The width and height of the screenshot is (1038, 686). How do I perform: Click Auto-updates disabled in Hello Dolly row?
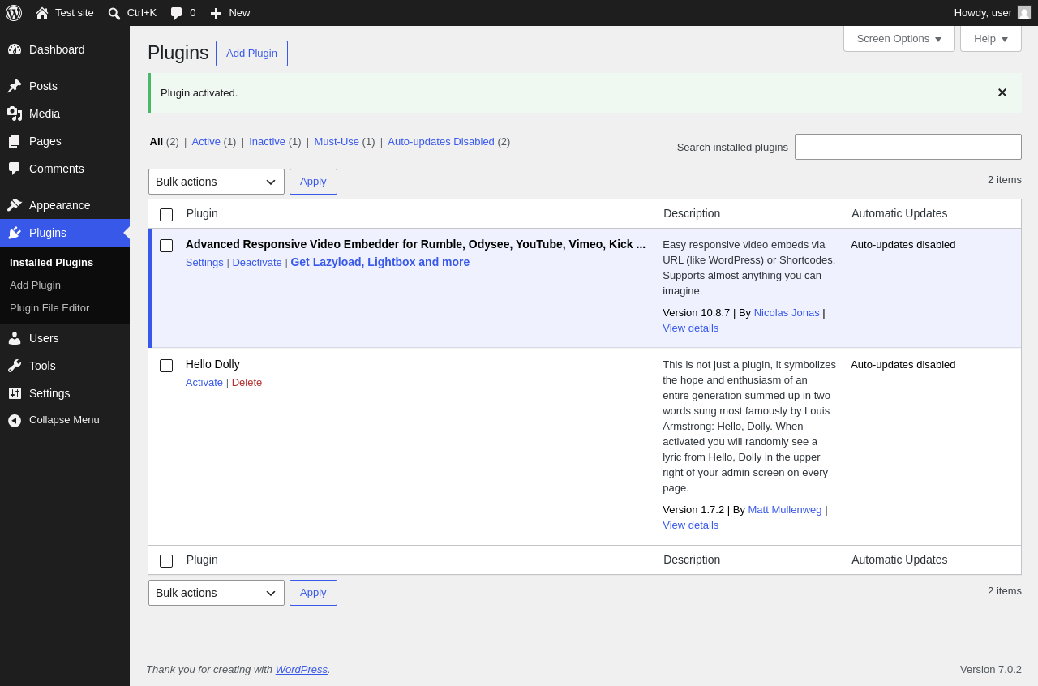click(903, 364)
